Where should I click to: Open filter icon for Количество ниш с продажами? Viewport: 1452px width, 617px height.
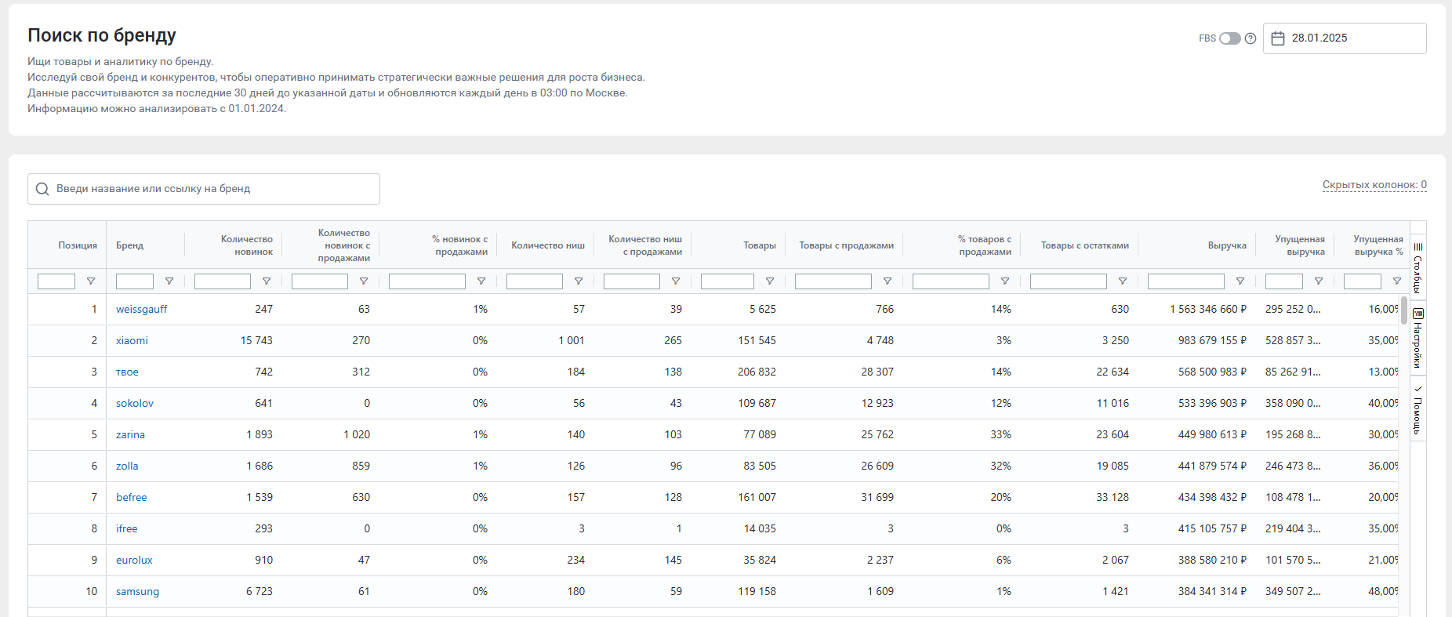click(676, 281)
